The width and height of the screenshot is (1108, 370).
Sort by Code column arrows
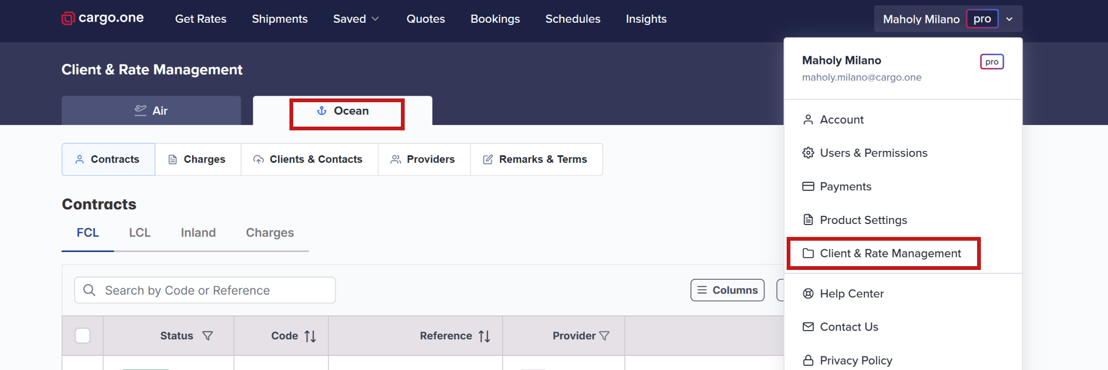pyautogui.click(x=310, y=336)
